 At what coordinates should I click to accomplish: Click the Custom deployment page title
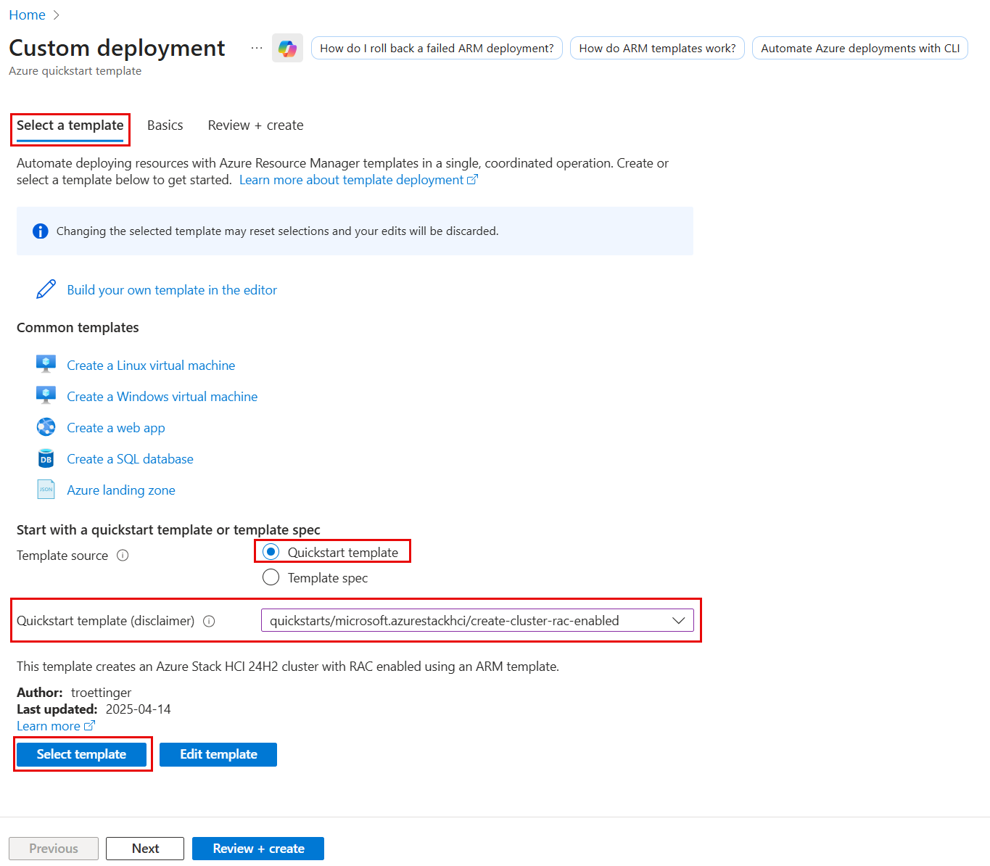pyautogui.click(x=117, y=48)
